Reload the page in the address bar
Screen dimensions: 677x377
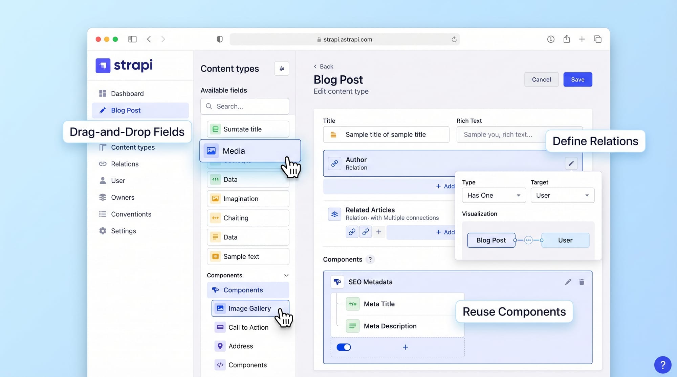pyautogui.click(x=454, y=39)
